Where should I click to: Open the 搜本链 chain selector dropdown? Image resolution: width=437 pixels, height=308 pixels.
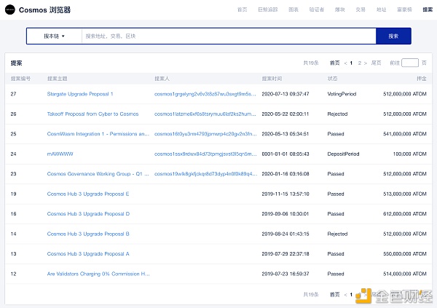click(54, 36)
